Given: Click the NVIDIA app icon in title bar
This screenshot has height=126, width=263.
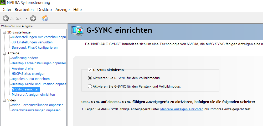Looking at the screenshot, I should pyautogui.click(x=3, y=2).
